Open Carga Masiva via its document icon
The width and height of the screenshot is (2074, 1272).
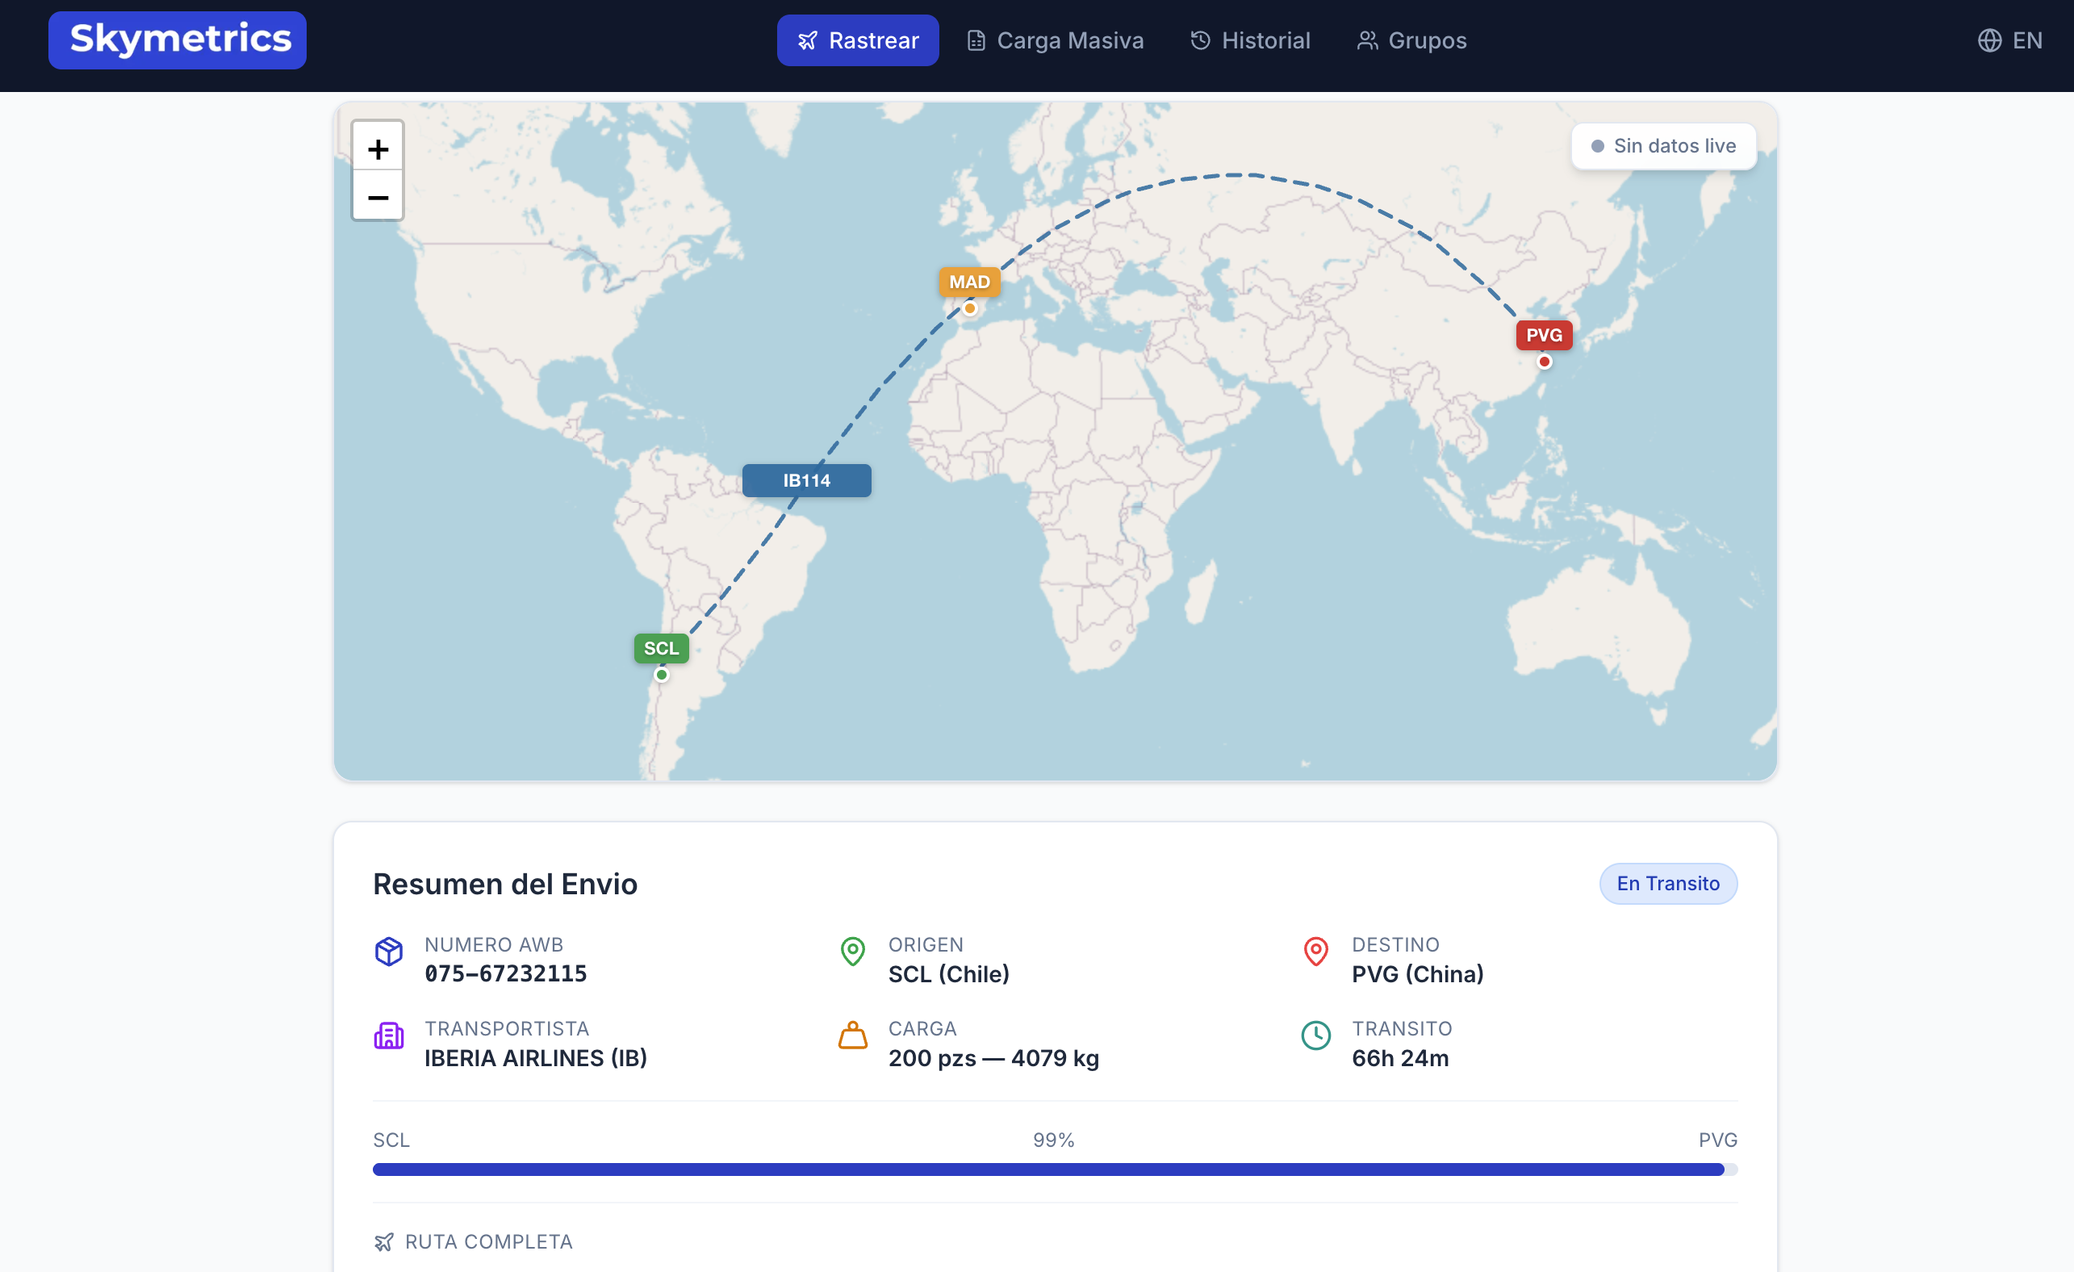pyautogui.click(x=976, y=39)
